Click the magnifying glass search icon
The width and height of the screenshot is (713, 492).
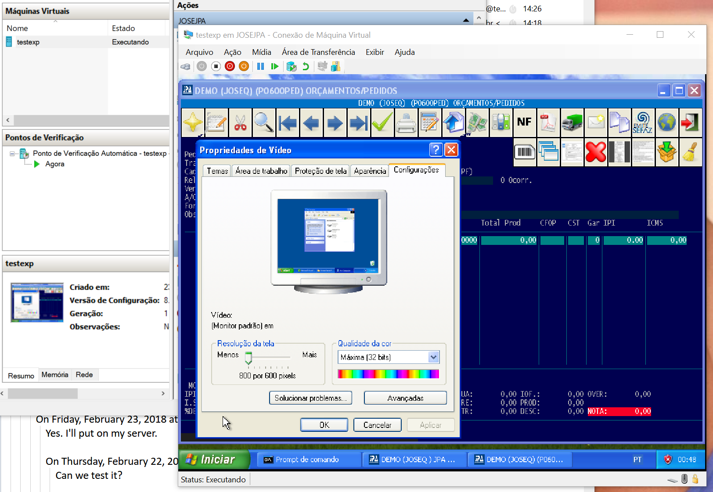coord(264,122)
